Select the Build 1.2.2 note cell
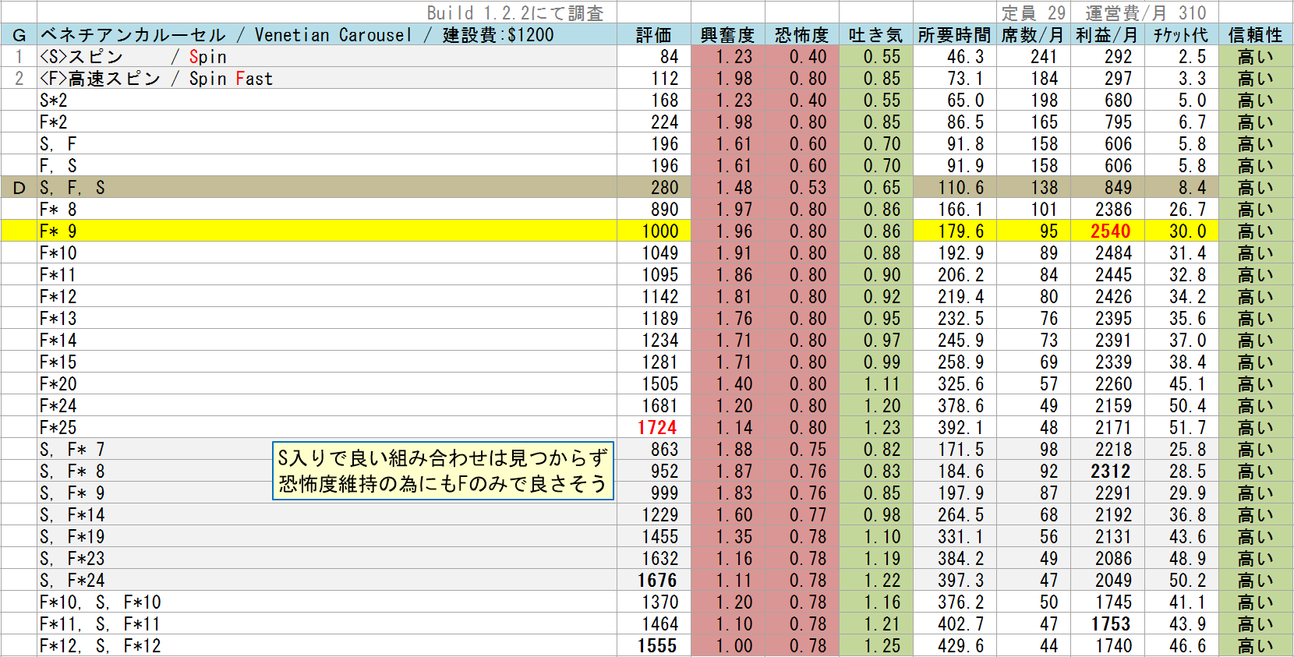1294x657 pixels. [x=514, y=12]
